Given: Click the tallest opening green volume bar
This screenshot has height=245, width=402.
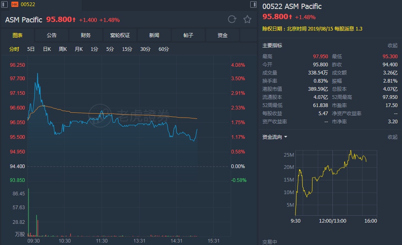Looking at the screenshot, I should 28,212.
